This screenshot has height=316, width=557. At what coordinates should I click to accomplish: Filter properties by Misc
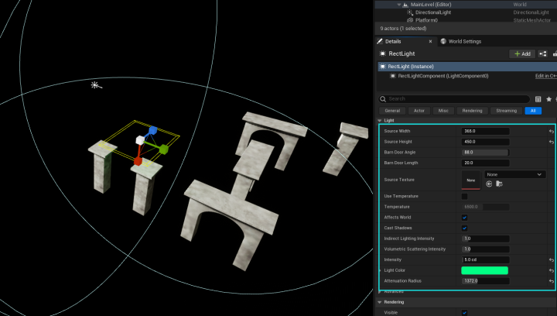(443, 111)
